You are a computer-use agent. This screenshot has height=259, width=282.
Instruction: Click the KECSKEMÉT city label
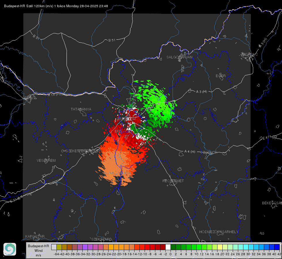(x=173, y=181)
